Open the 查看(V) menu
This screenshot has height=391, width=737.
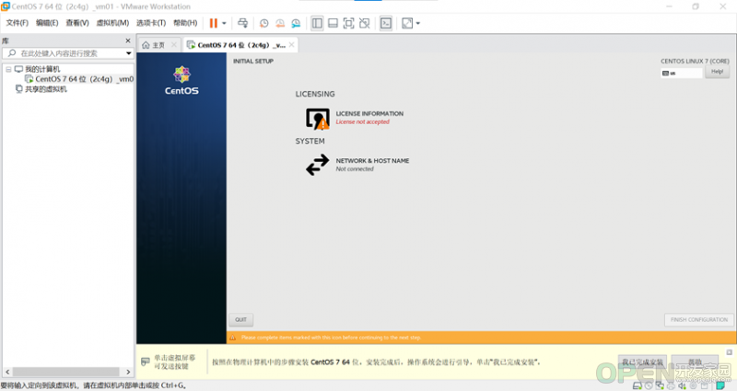77,23
